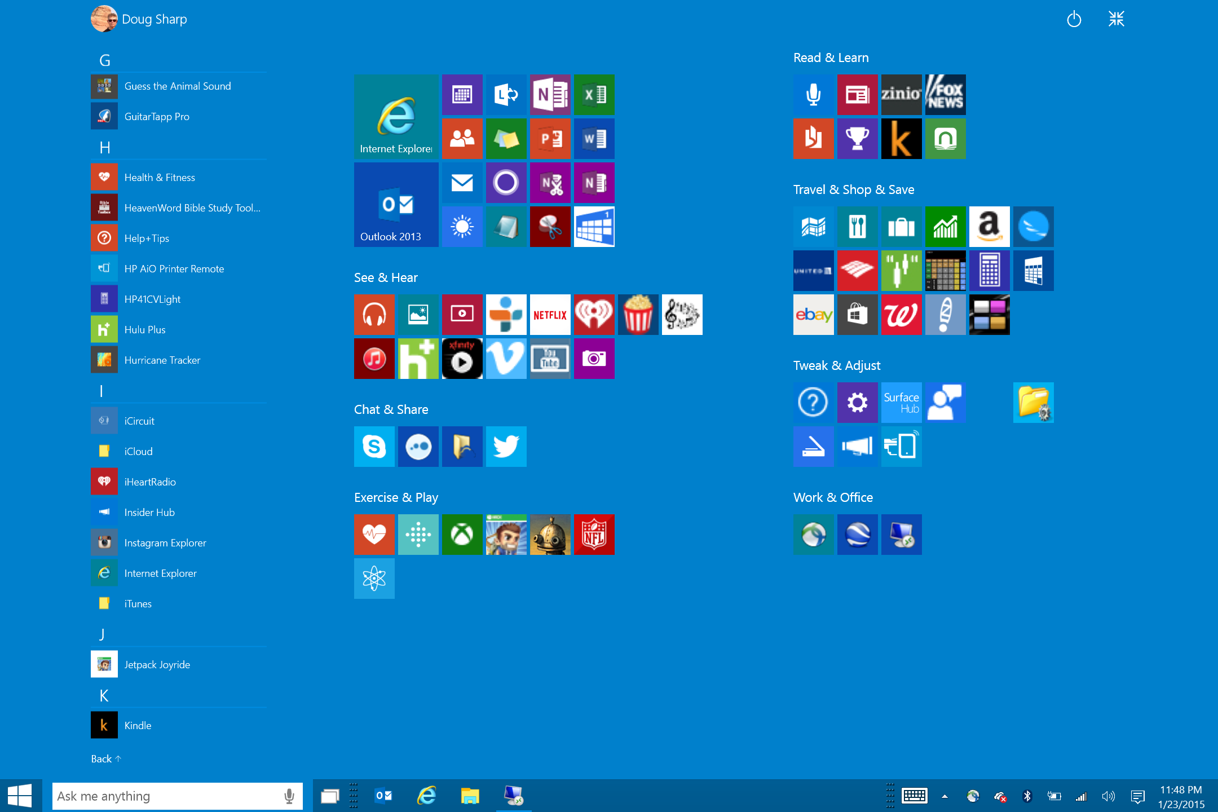Open Jetpack Joyride from apps list
1218x812 pixels.
point(178,665)
